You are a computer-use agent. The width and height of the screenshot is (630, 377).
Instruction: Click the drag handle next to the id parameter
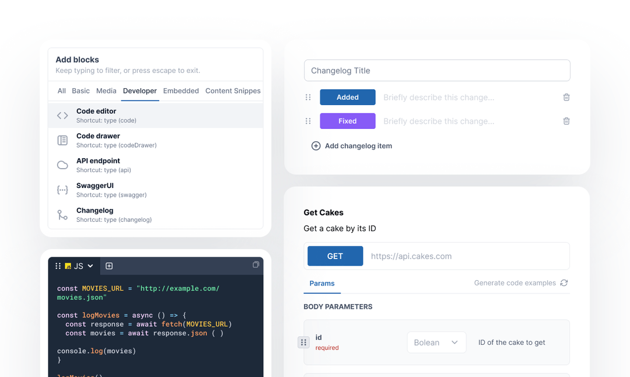click(303, 342)
